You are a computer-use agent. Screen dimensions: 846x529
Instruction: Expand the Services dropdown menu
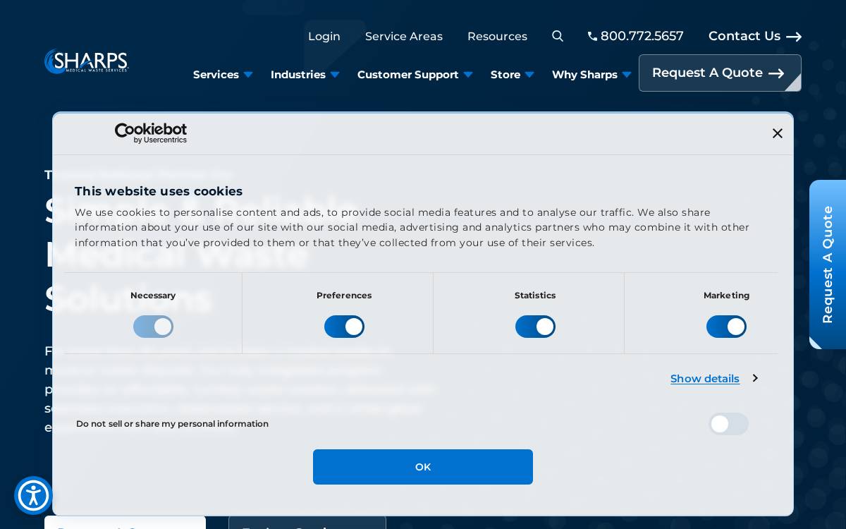[x=223, y=75]
